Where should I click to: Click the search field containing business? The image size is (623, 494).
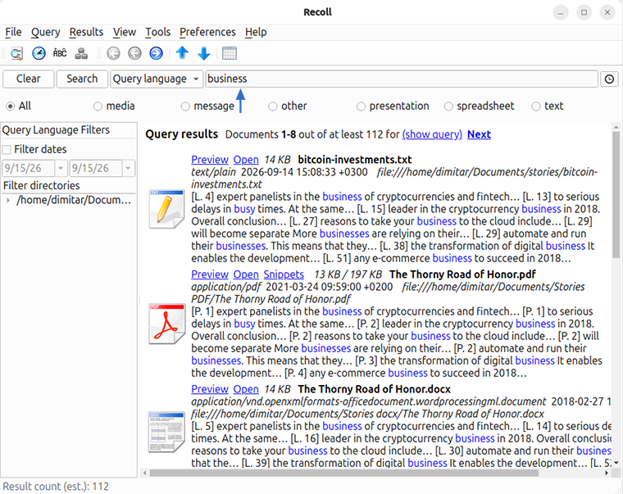click(402, 79)
